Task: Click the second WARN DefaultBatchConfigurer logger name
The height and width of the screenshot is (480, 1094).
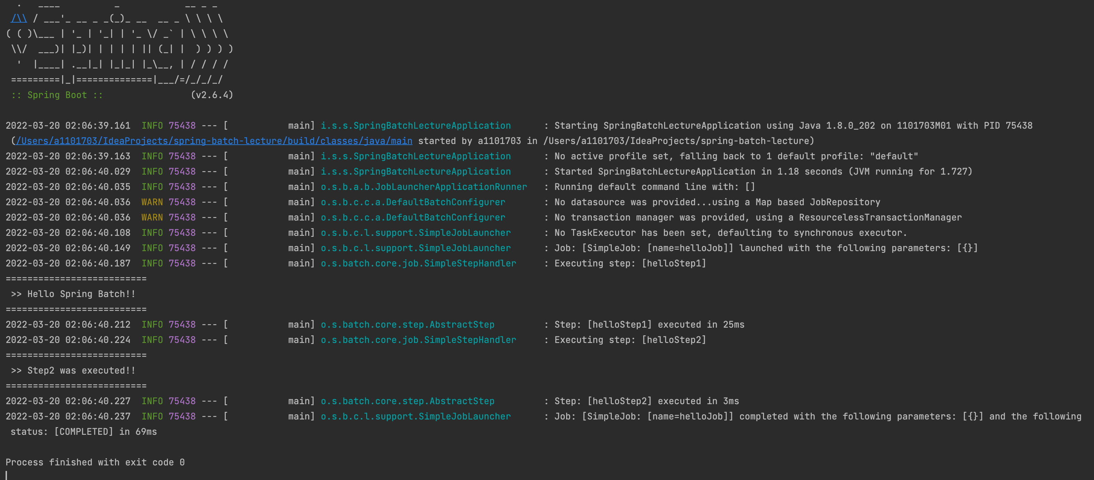Action: tap(413, 217)
